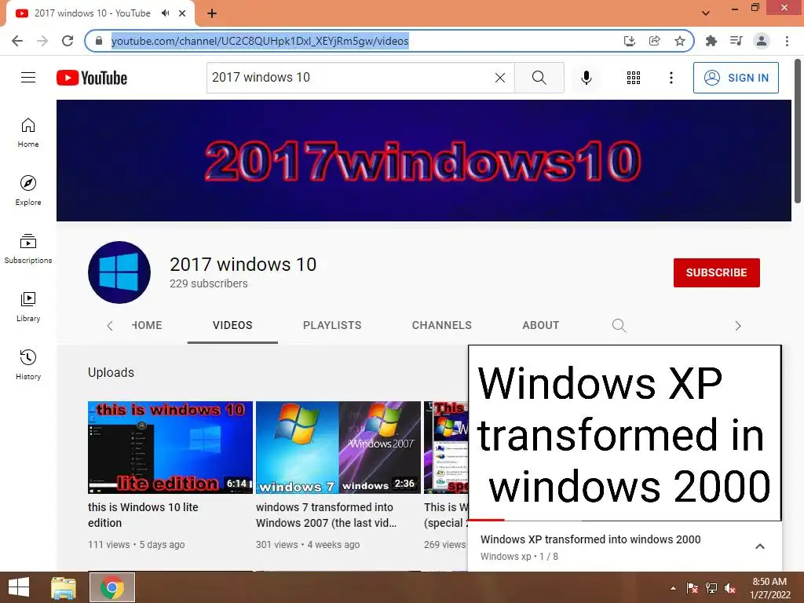Click the search magnifier button
The height and width of the screenshot is (603, 804).
[x=539, y=78]
